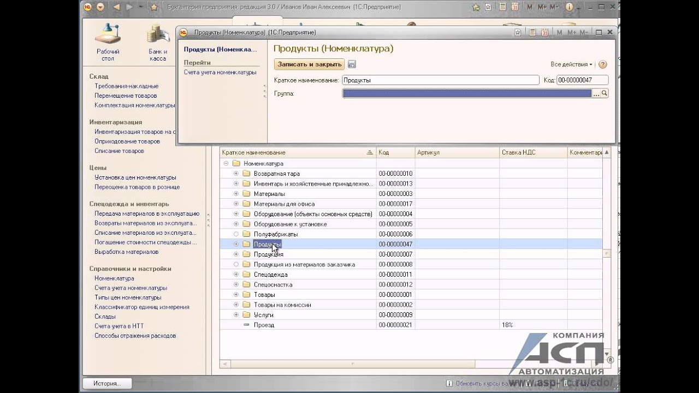Open Оприходование товаров link

[x=127, y=141]
